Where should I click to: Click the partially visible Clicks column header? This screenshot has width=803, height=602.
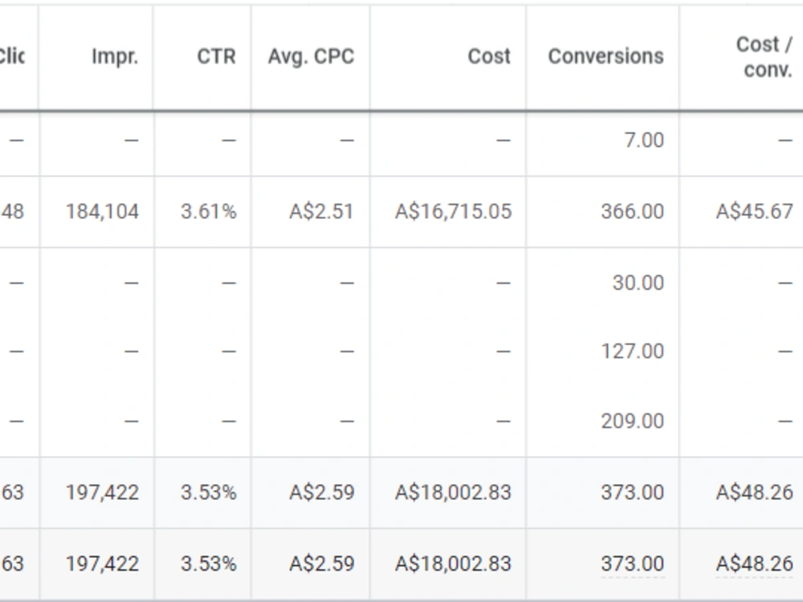tap(12, 56)
